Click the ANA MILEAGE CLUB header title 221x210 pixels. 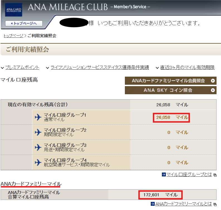tap(68, 7)
